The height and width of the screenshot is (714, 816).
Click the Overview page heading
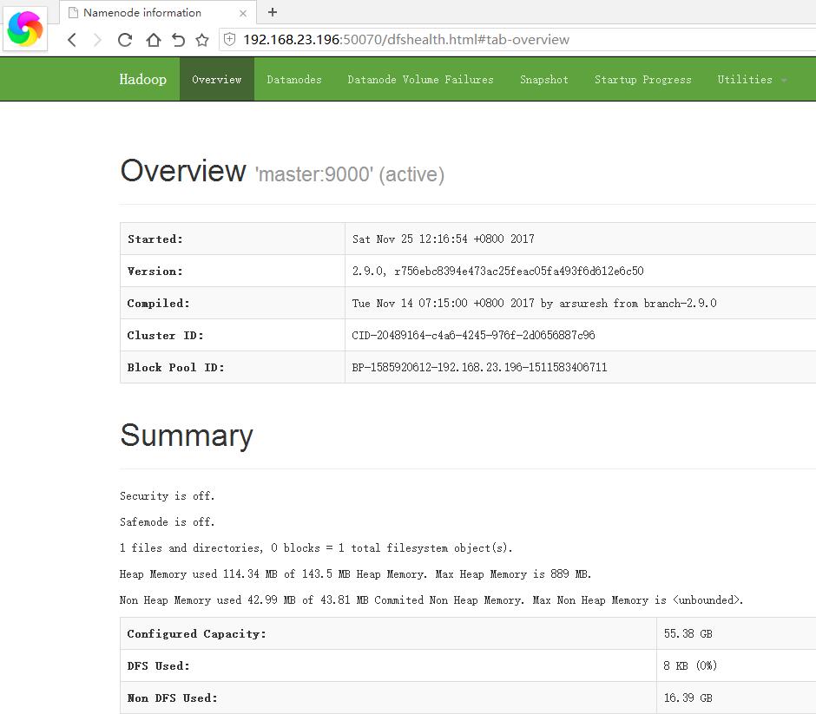tap(183, 171)
